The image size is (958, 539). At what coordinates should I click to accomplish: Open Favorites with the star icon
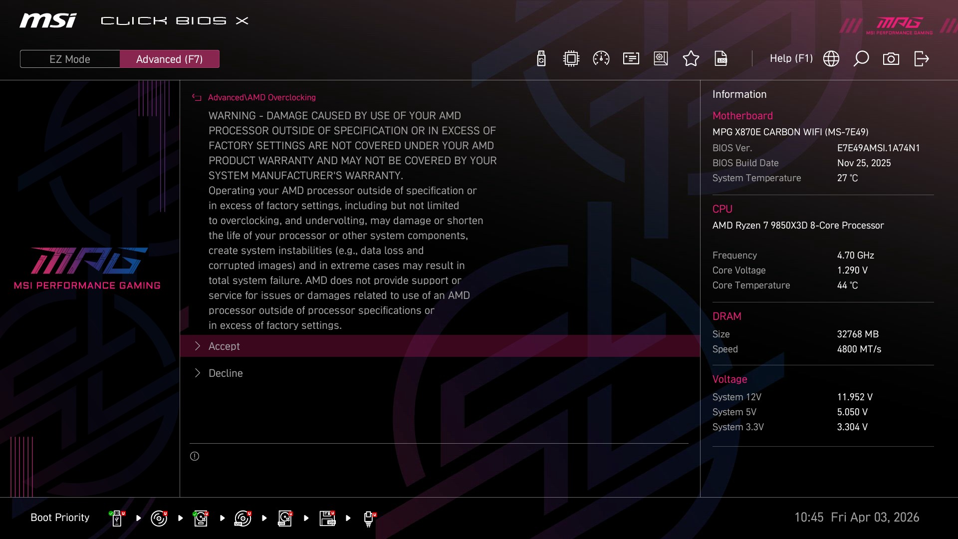pyautogui.click(x=691, y=59)
